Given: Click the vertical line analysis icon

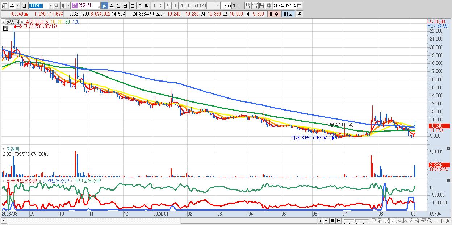Looking at the screenshot, I should (405, 221).
